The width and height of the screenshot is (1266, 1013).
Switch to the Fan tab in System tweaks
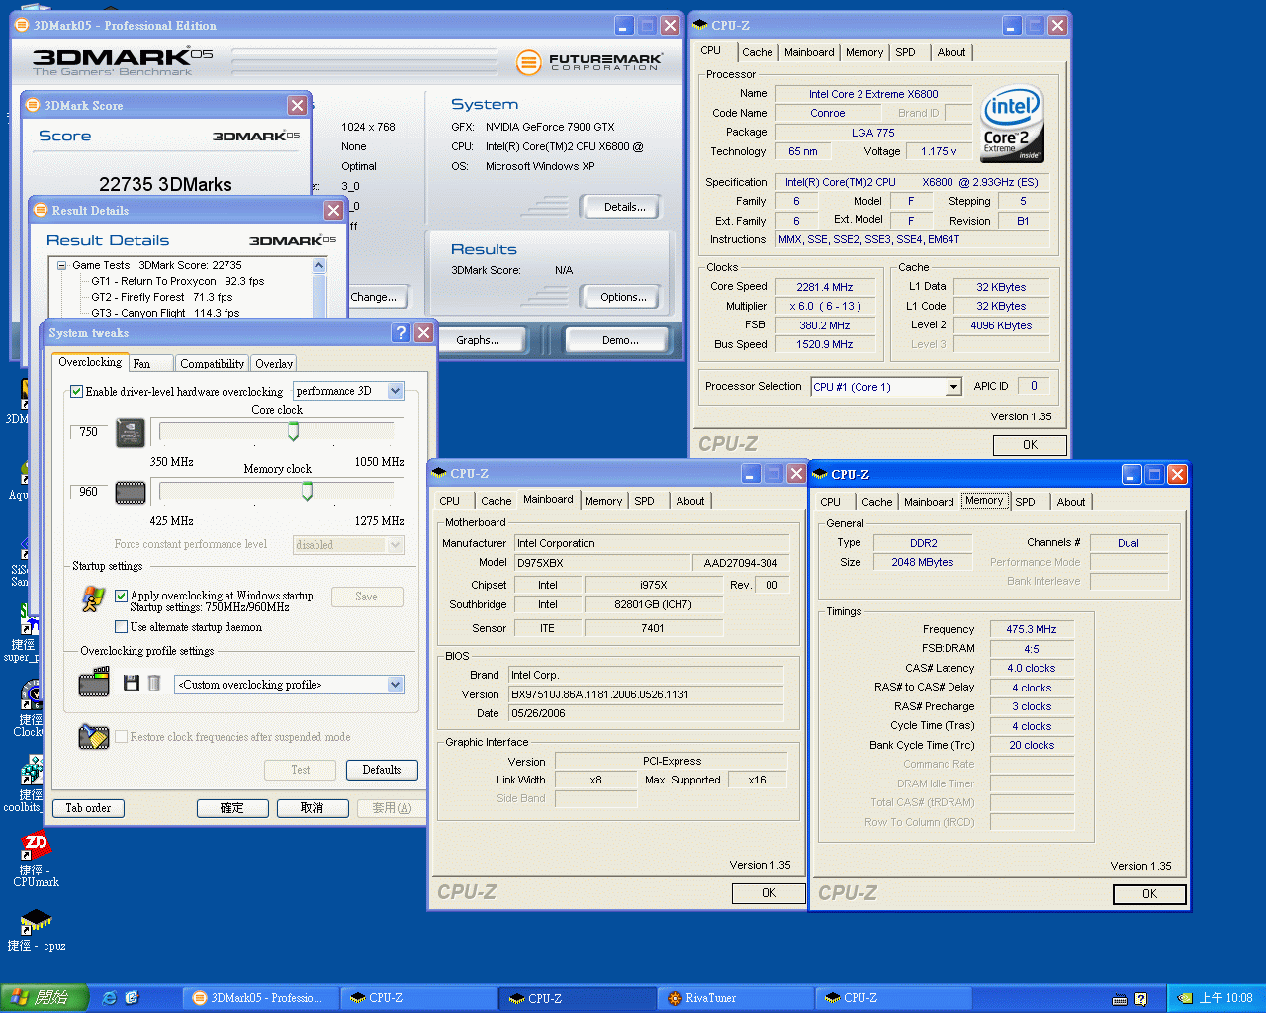(x=150, y=364)
